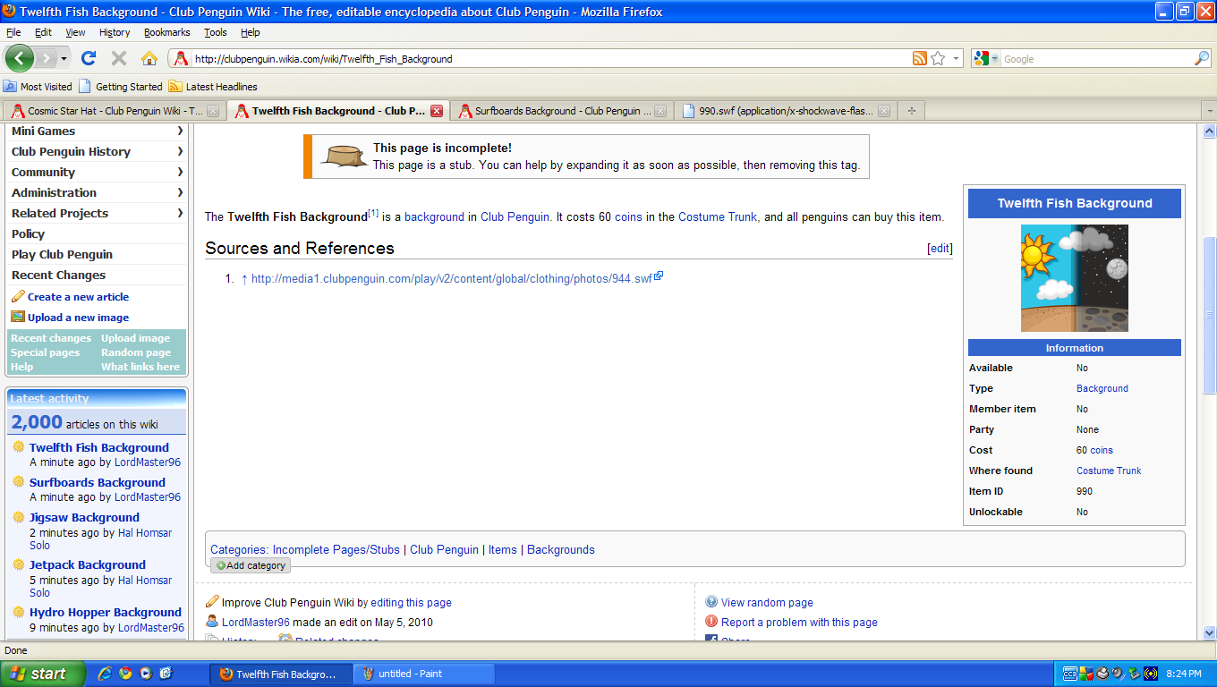Go to the Firefox home page icon
The image size is (1217, 687).
tap(149, 58)
